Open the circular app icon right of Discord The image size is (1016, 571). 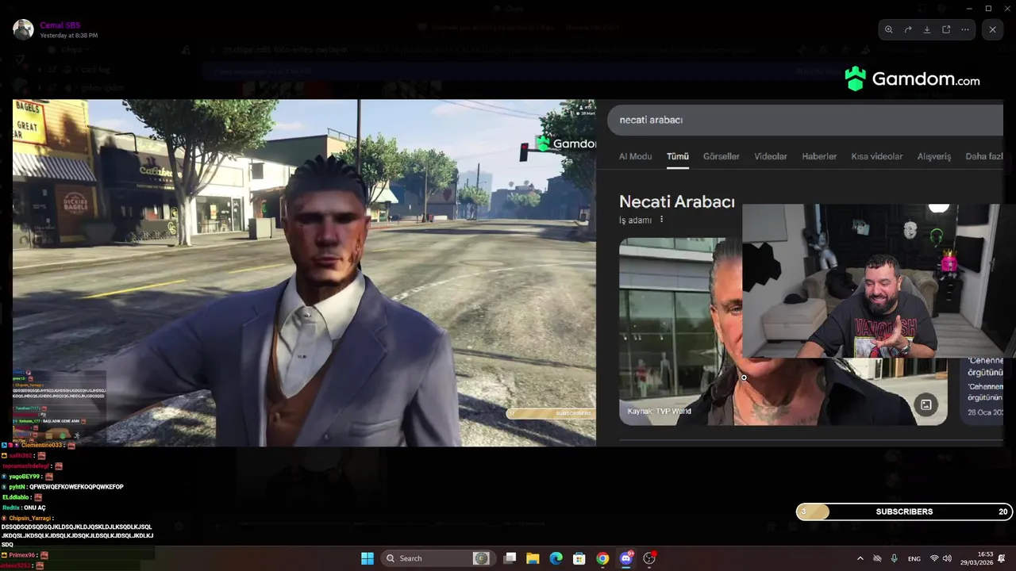pyautogui.click(x=649, y=558)
